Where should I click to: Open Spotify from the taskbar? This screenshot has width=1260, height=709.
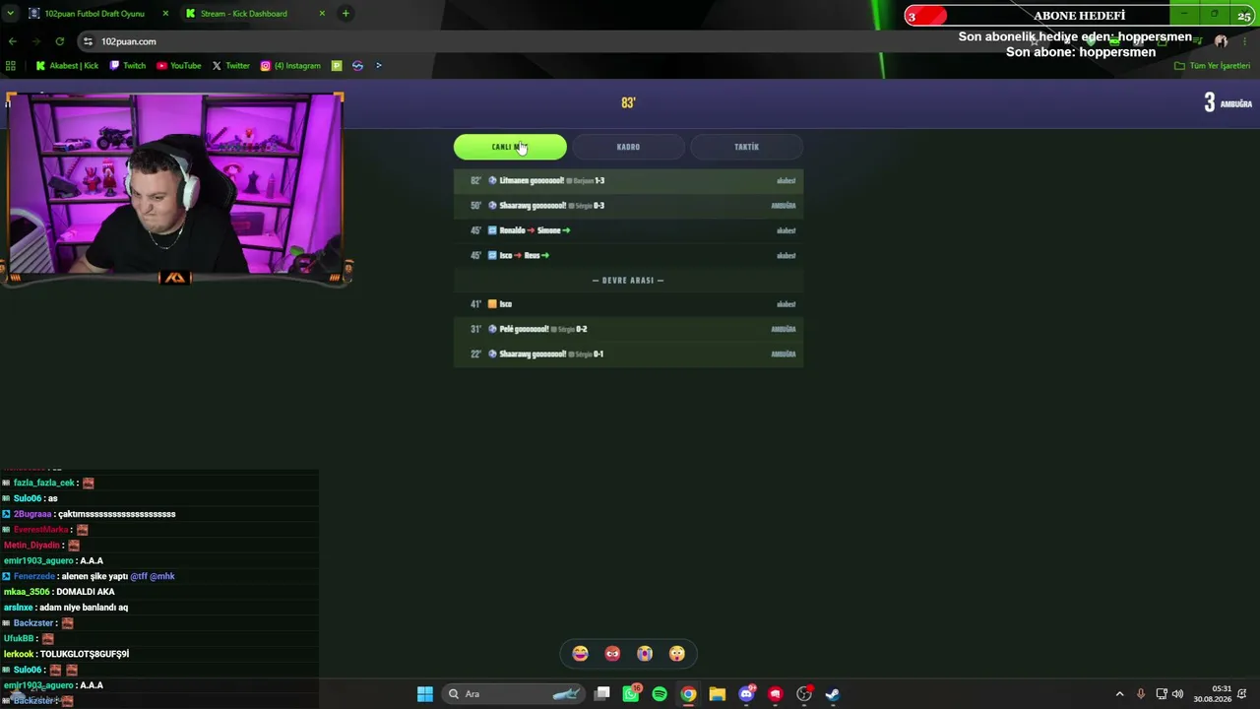[660, 694]
